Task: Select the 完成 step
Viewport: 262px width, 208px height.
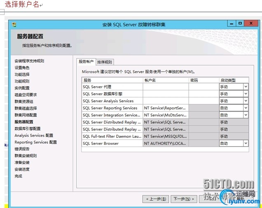Action: [x=18, y=176]
